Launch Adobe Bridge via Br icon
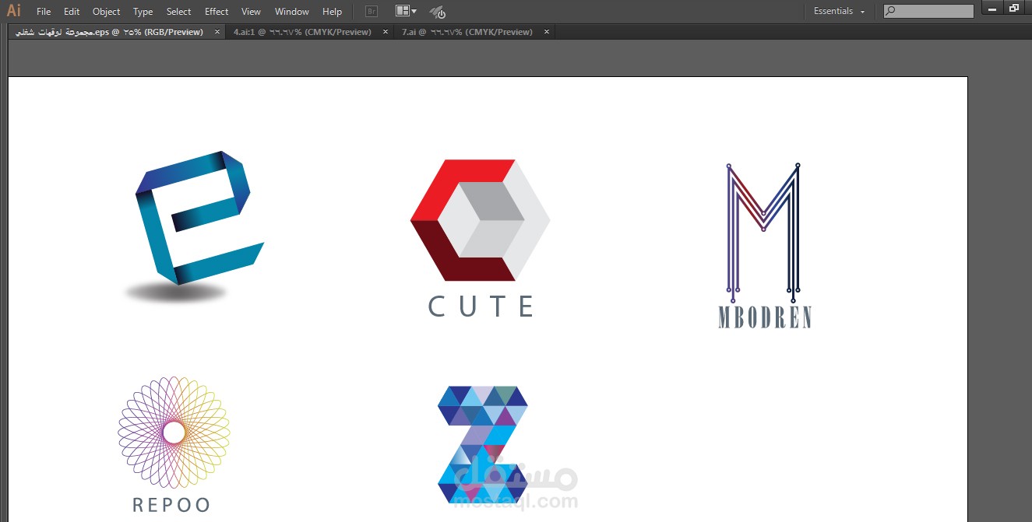This screenshot has height=522, width=1032. point(372,12)
